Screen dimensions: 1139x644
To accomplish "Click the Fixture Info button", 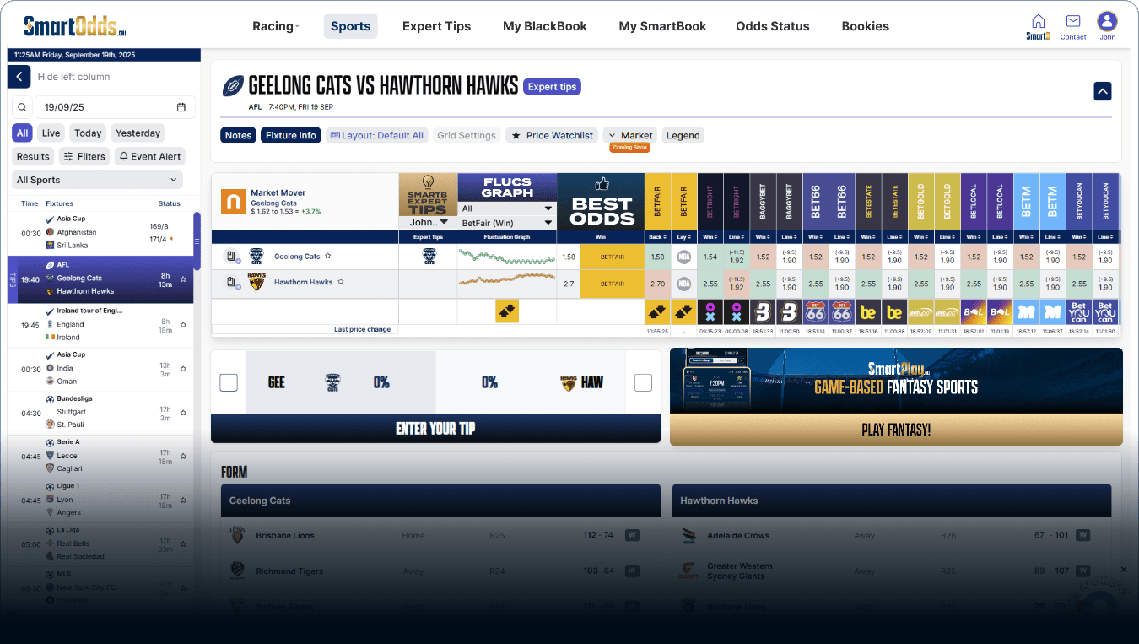I will 290,135.
